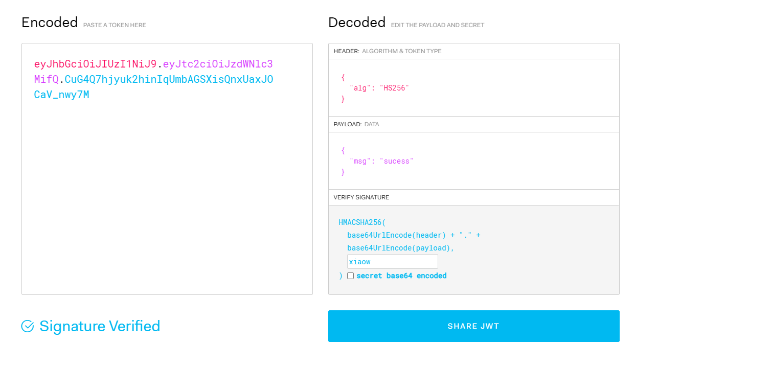The width and height of the screenshot is (771, 366).
Task: Click the Signature Verified text
Action: coord(100,326)
